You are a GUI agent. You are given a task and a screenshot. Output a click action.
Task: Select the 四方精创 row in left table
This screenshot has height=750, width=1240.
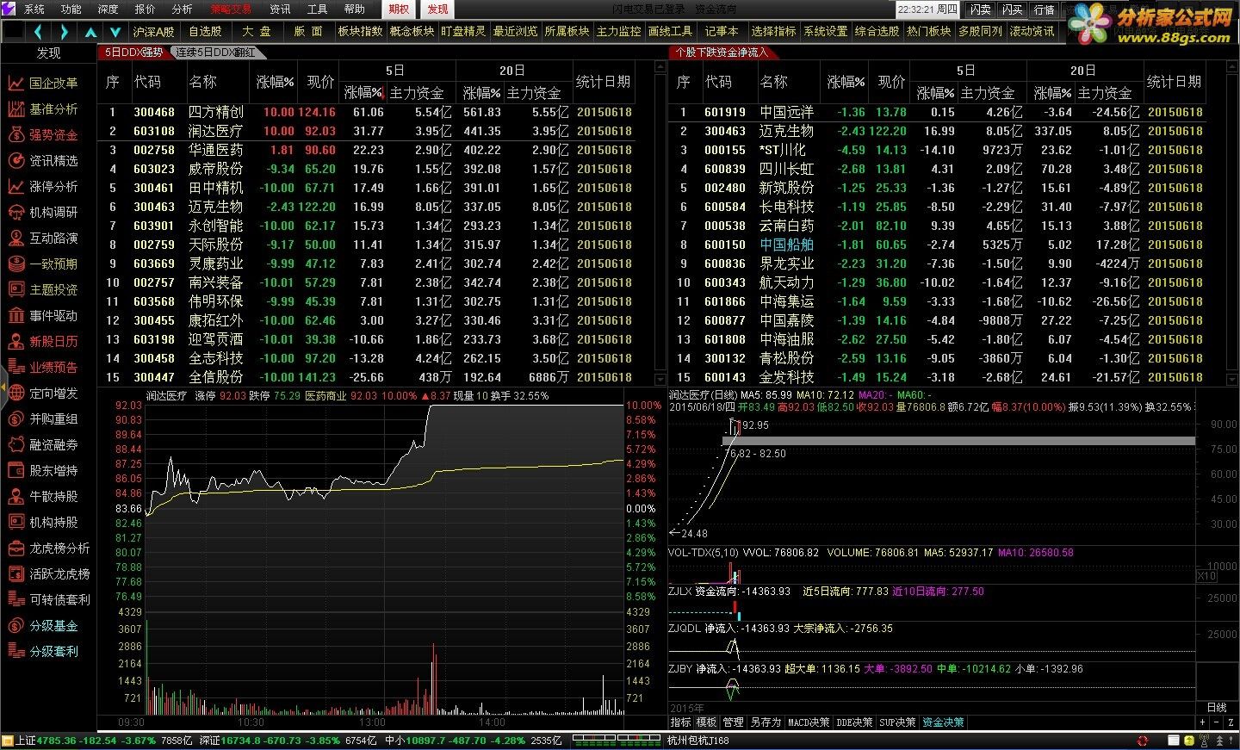tap(367, 112)
